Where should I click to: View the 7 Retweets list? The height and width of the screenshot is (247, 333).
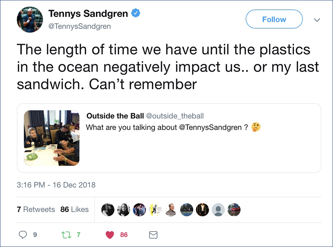[36, 209]
